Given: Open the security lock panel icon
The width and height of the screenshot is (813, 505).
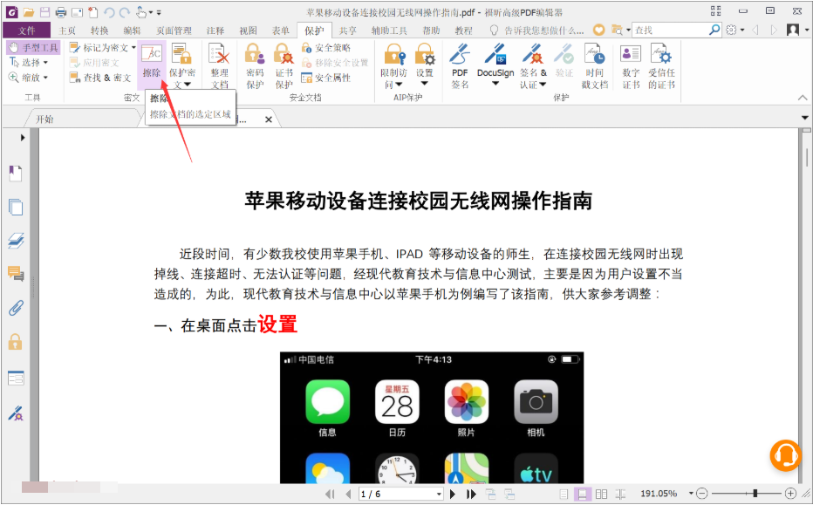Looking at the screenshot, I should [x=16, y=342].
